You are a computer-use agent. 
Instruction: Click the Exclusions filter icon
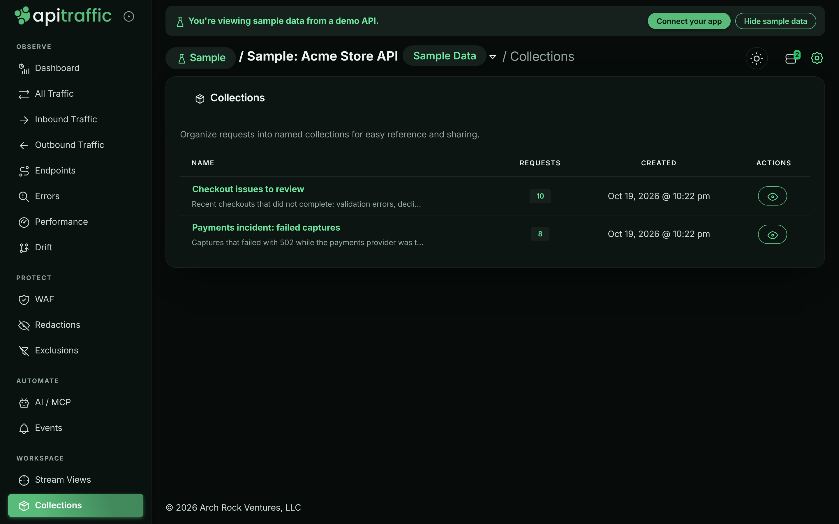tap(24, 351)
